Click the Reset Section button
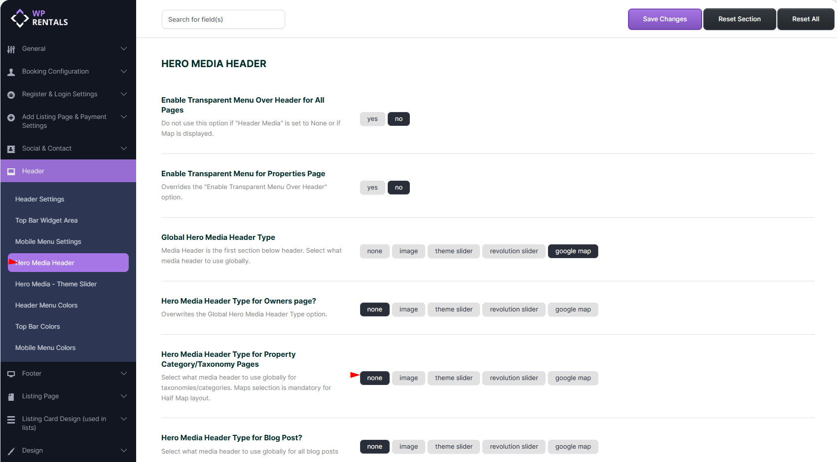This screenshot has height=462, width=837. pyautogui.click(x=739, y=19)
